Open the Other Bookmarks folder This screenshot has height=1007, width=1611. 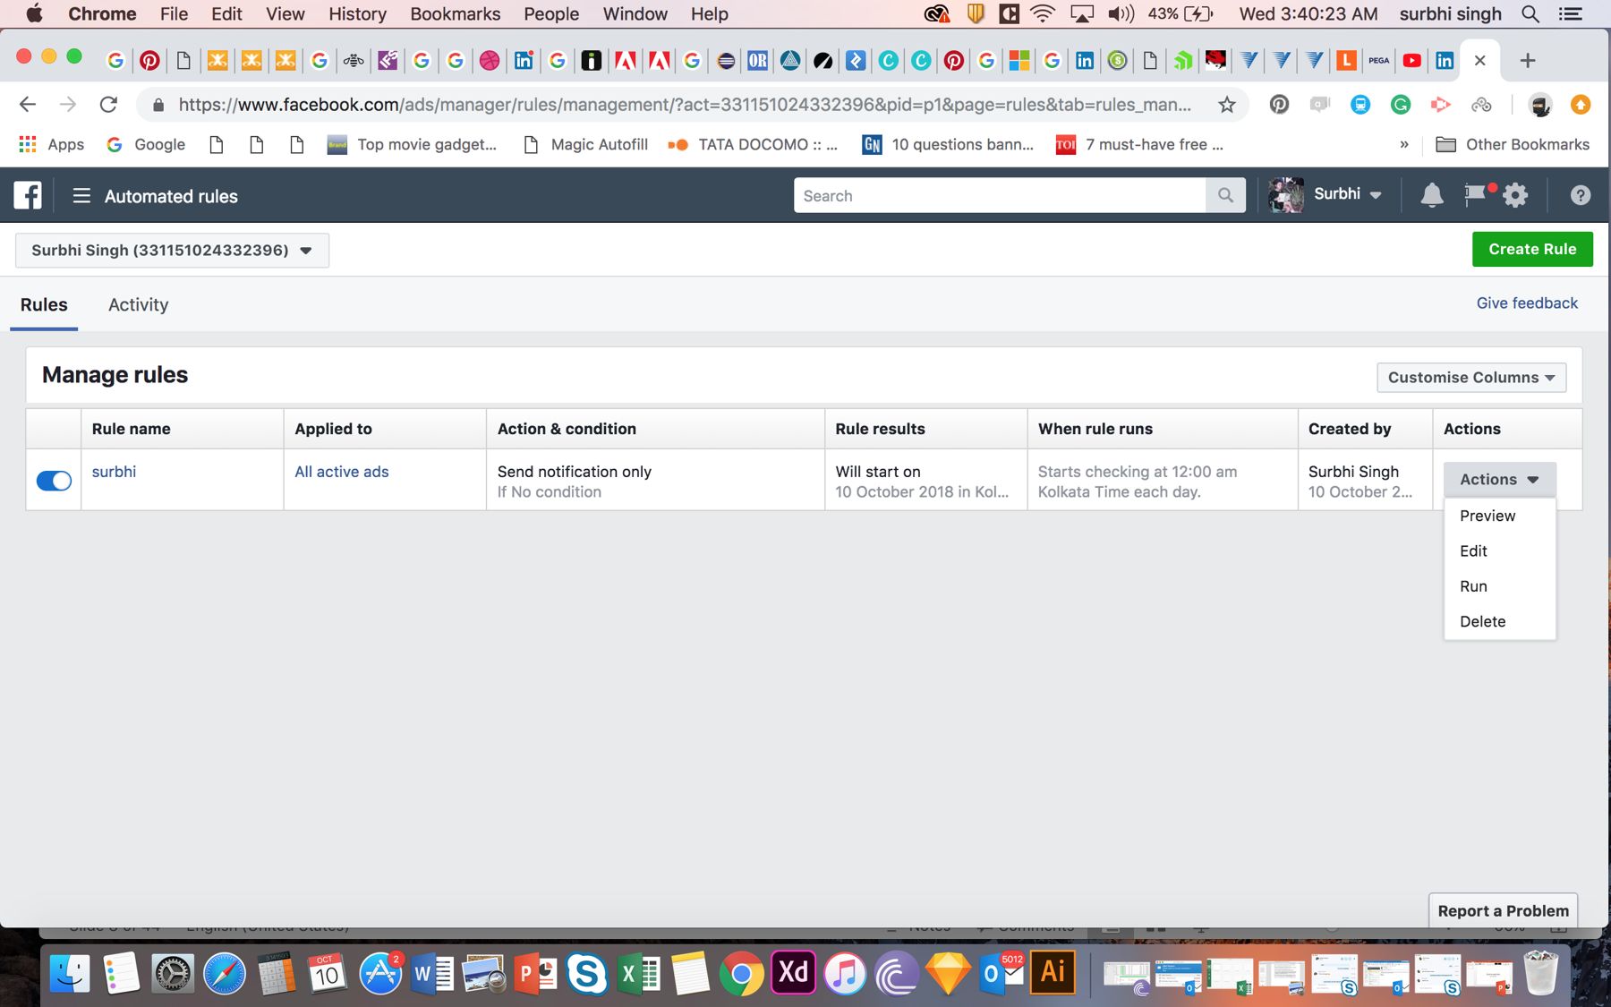[1513, 144]
